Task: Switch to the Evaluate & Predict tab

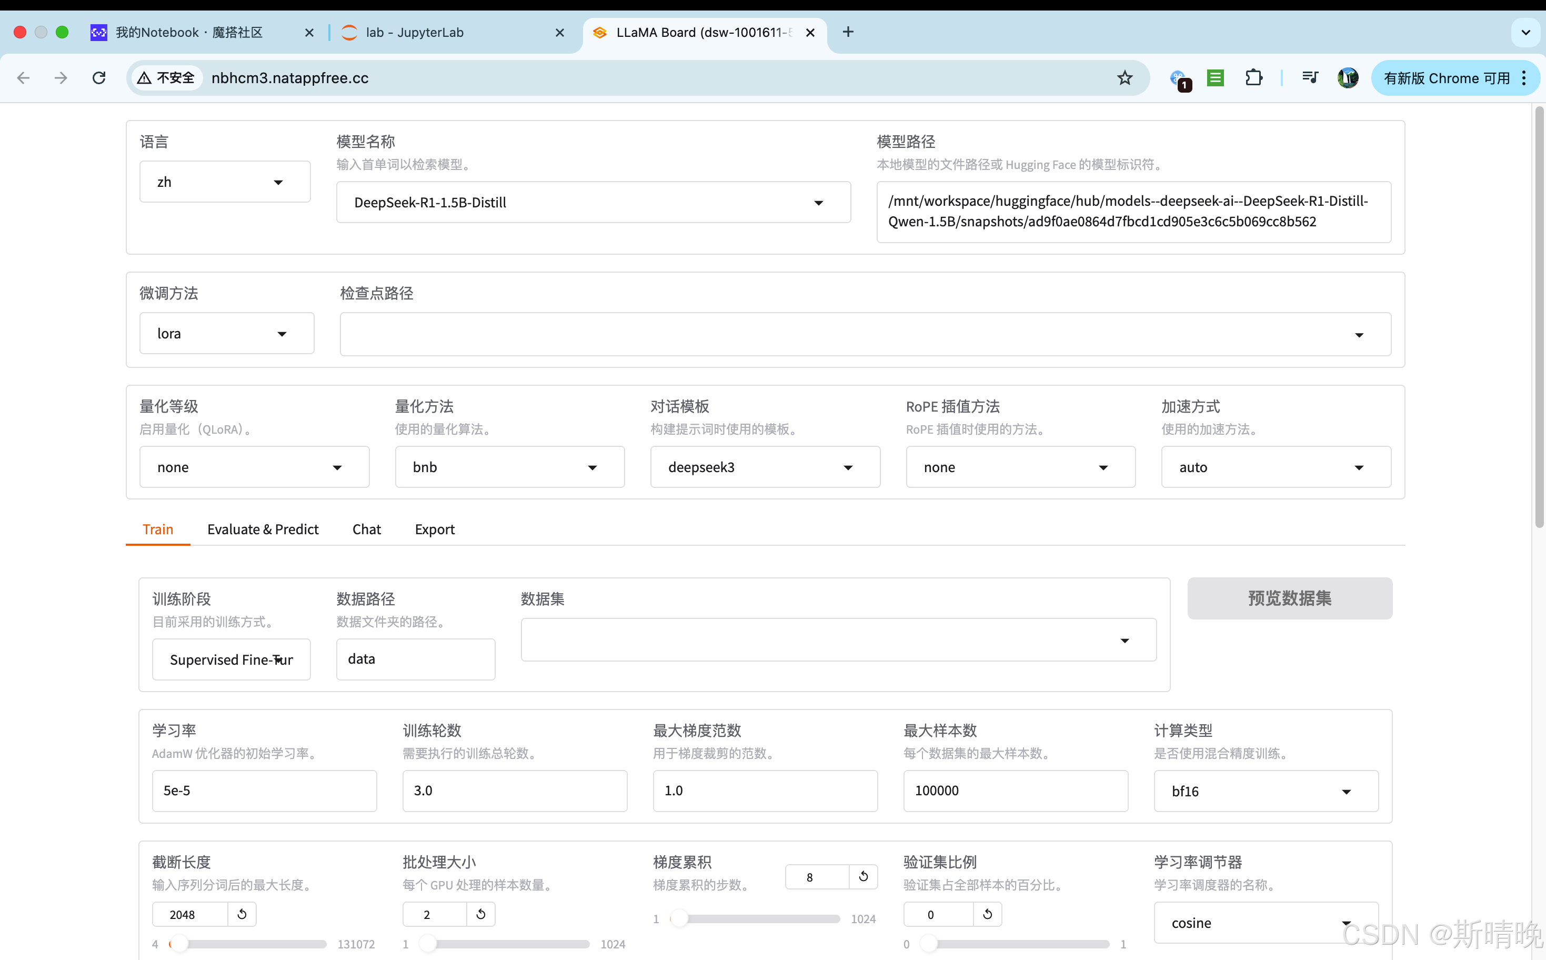Action: coord(263,529)
